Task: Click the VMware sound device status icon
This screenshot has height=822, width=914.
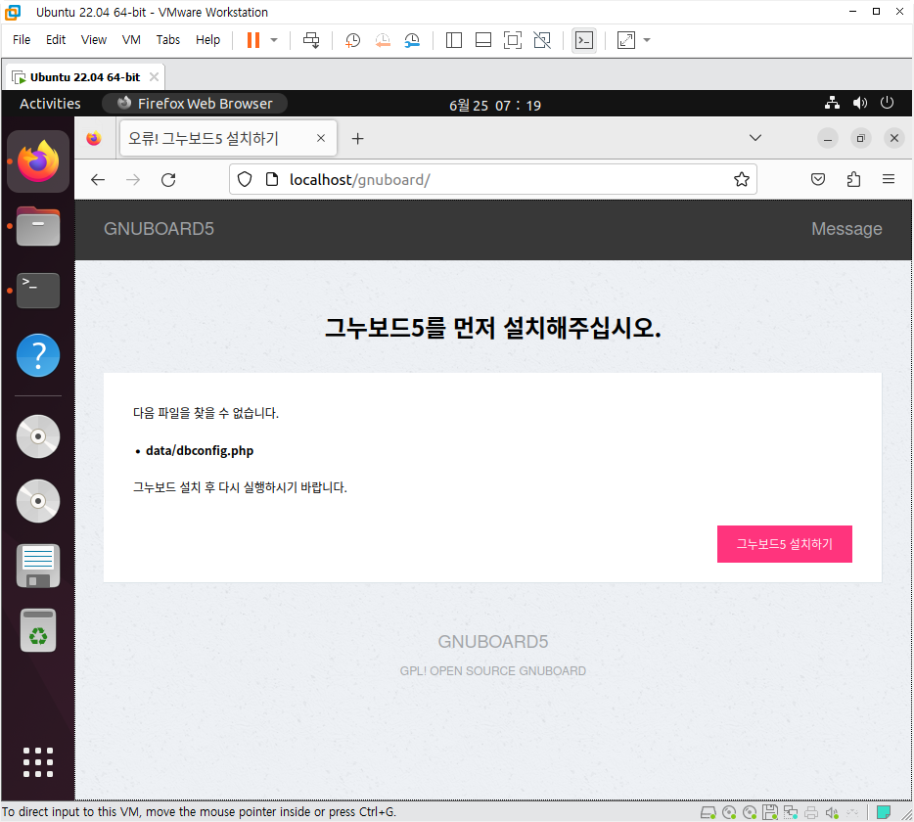Action: point(831,812)
